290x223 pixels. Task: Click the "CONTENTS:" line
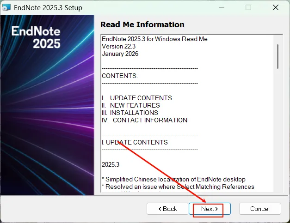[120, 76]
